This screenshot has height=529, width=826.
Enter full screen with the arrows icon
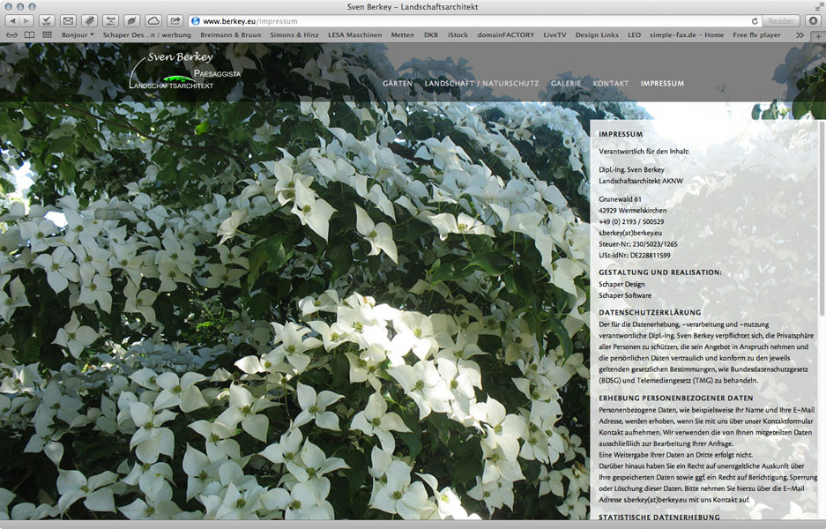click(818, 6)
